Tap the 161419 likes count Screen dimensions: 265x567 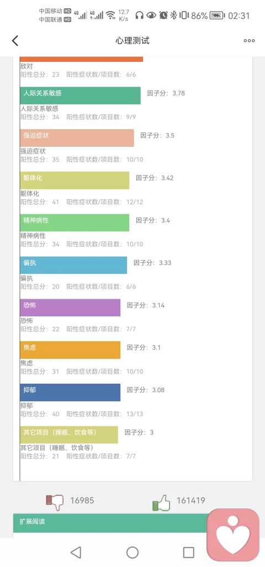[x=191, y=500]
